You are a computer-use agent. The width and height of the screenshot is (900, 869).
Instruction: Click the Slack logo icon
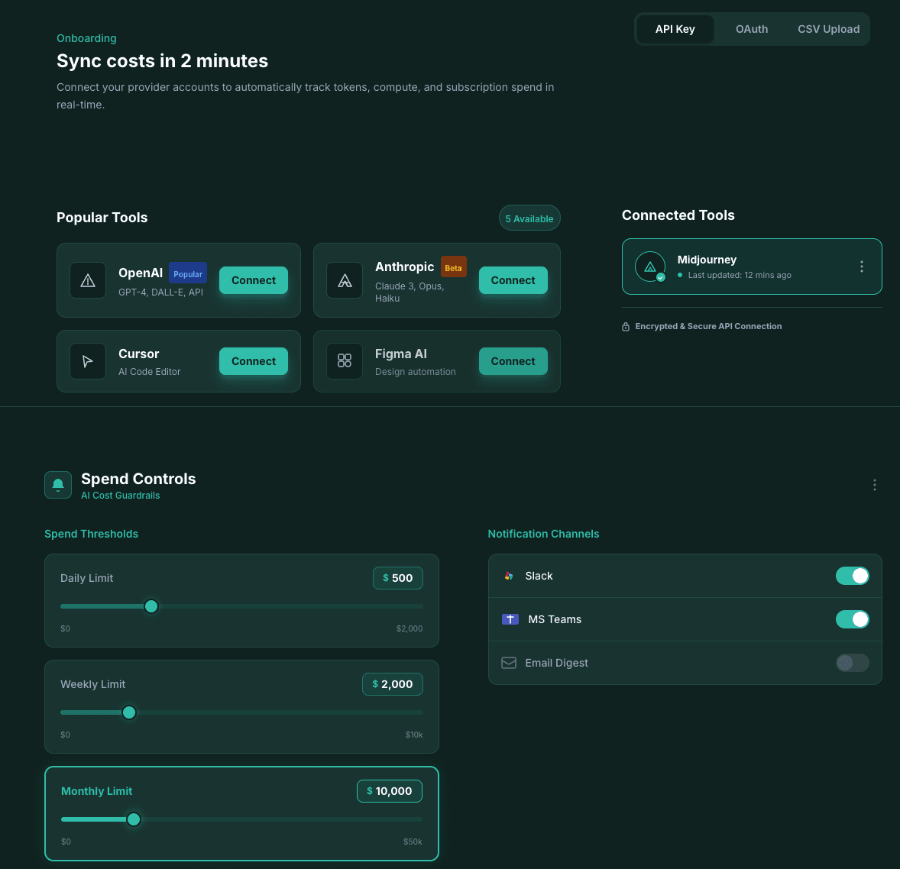click(509, 576)
